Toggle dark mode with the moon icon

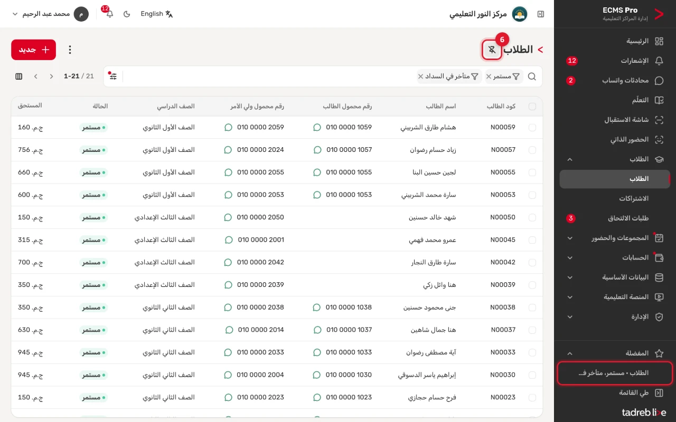pyautogui.click(x=127, y=14)
